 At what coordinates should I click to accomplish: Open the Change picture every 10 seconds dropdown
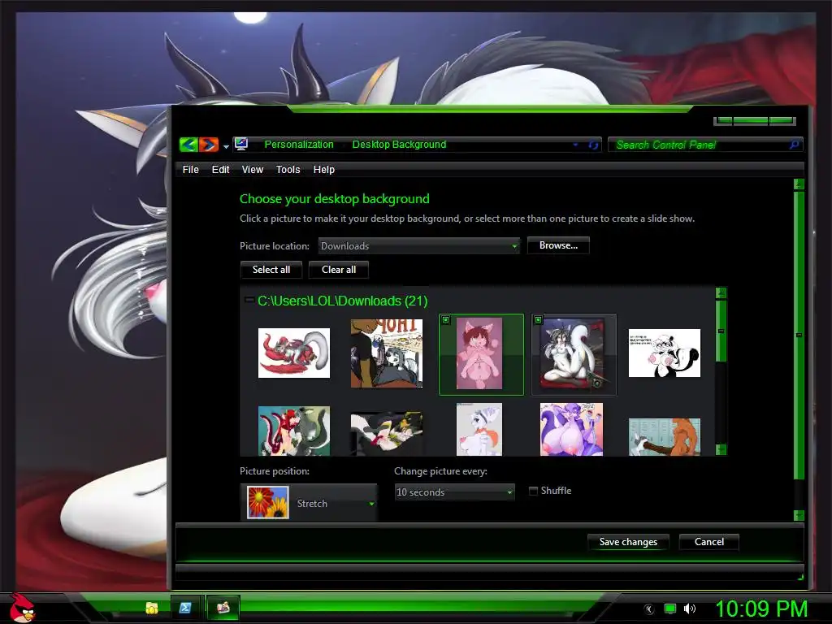pos(454,492)
